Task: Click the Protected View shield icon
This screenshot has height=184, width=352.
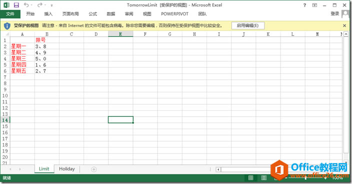Action: pyautogui.click(x=7, y=26)
